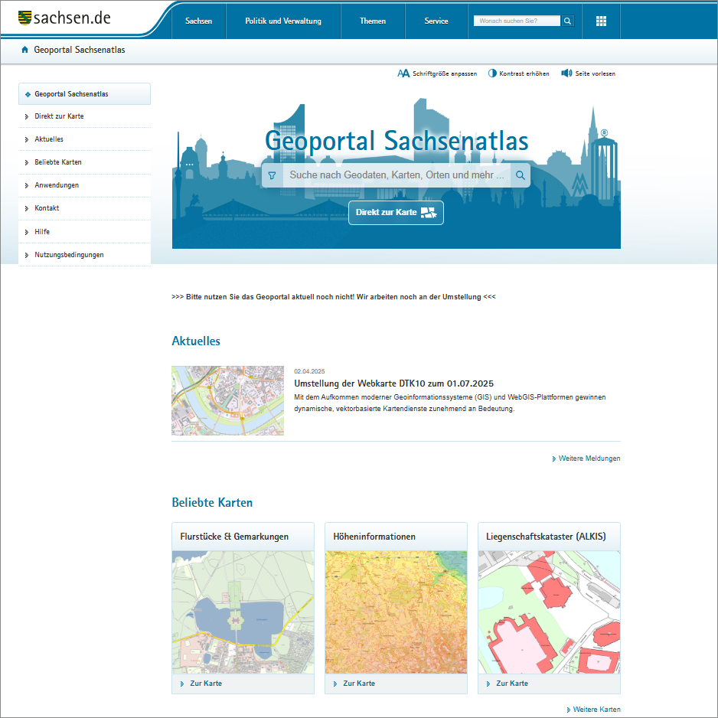The width and height of the screenshot is (718, 718).
Task: Select Direkt zur Karte in sidebar
Action: [84, 116]
